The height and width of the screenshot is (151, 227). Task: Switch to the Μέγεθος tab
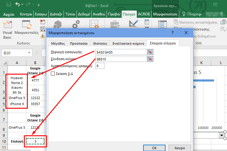(57, 43)
